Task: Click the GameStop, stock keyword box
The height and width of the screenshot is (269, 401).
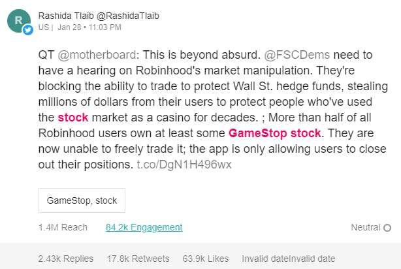Action: (x=82, y=200)
